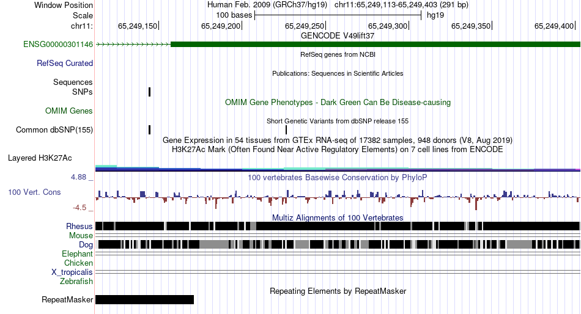This screenshot has height=314, width=581.
Task: Click the Layered H3K27Ac track label
Action: pyautogui.click(x=40, y=158)
